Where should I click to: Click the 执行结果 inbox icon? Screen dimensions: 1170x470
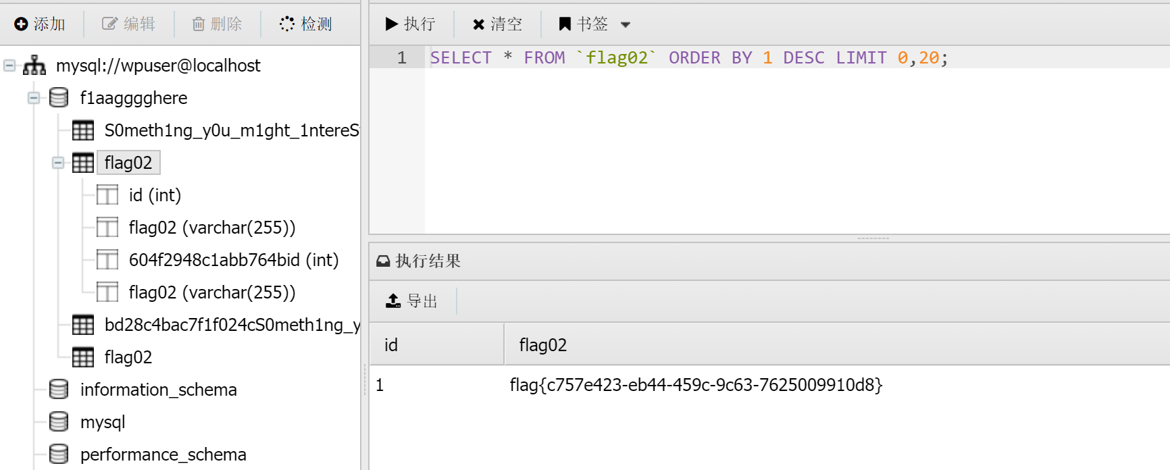383,261
